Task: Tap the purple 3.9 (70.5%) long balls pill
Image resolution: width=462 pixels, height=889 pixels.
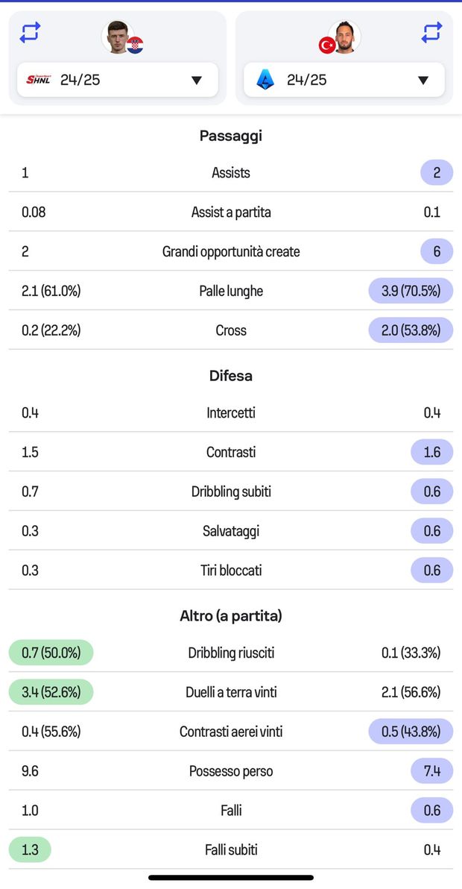Action: point(411,291)
